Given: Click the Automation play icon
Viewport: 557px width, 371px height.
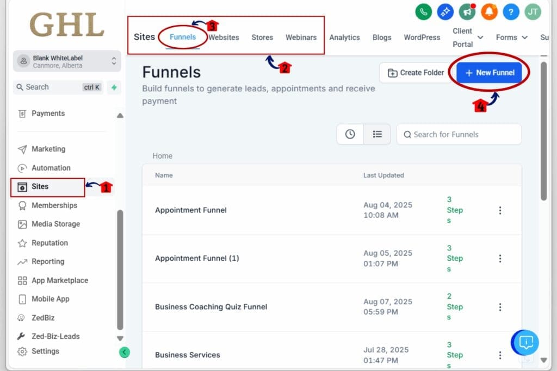Looking at the screenshot, I should point(22,168).
